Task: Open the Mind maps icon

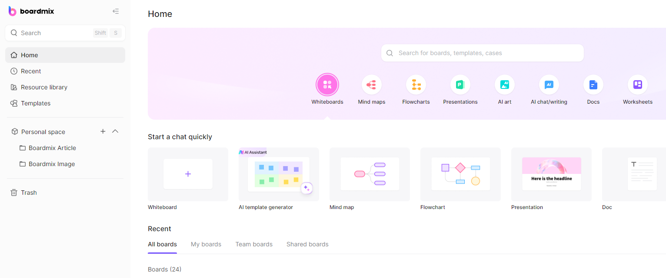Action: point(372,85)
